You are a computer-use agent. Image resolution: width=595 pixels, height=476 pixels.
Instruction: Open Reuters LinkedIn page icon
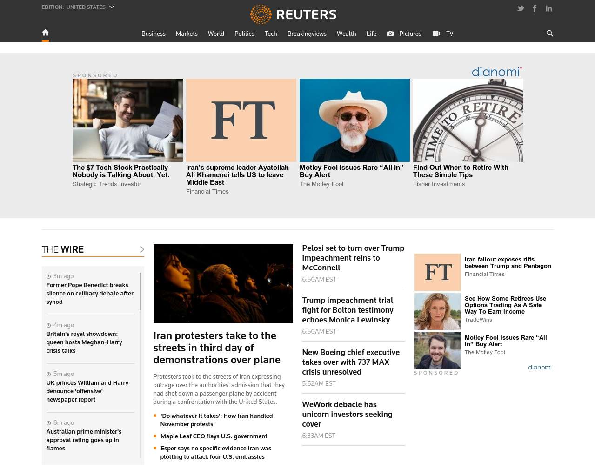point(549,8)
